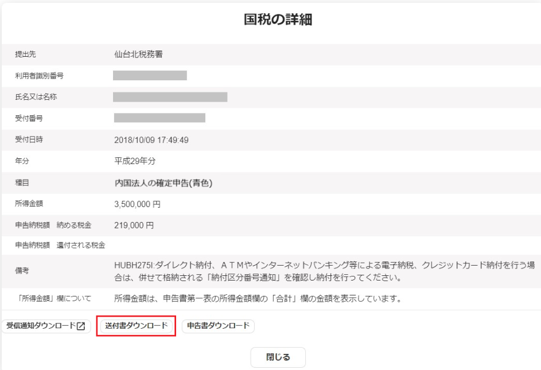Image resolution: width=541 pixels, height=370 pixels.
Task: Click the 氏名又は名称 label
Action: pyautogui.click(x=36, y=97)
